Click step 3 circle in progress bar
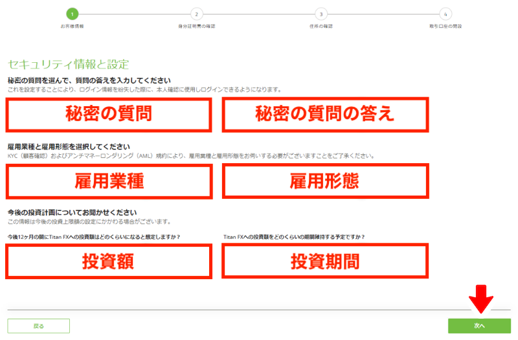Screen dimensions: 518x340 tap(321, 14)
